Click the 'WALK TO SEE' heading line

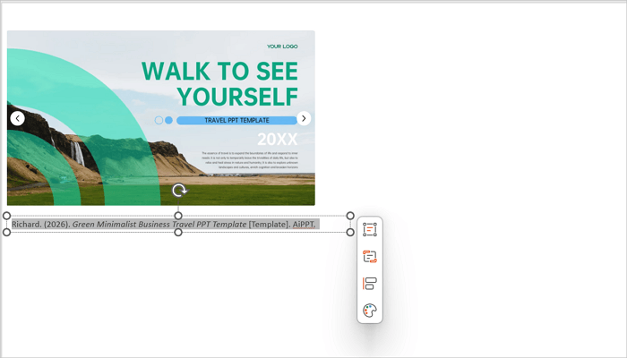pos(219,71)
